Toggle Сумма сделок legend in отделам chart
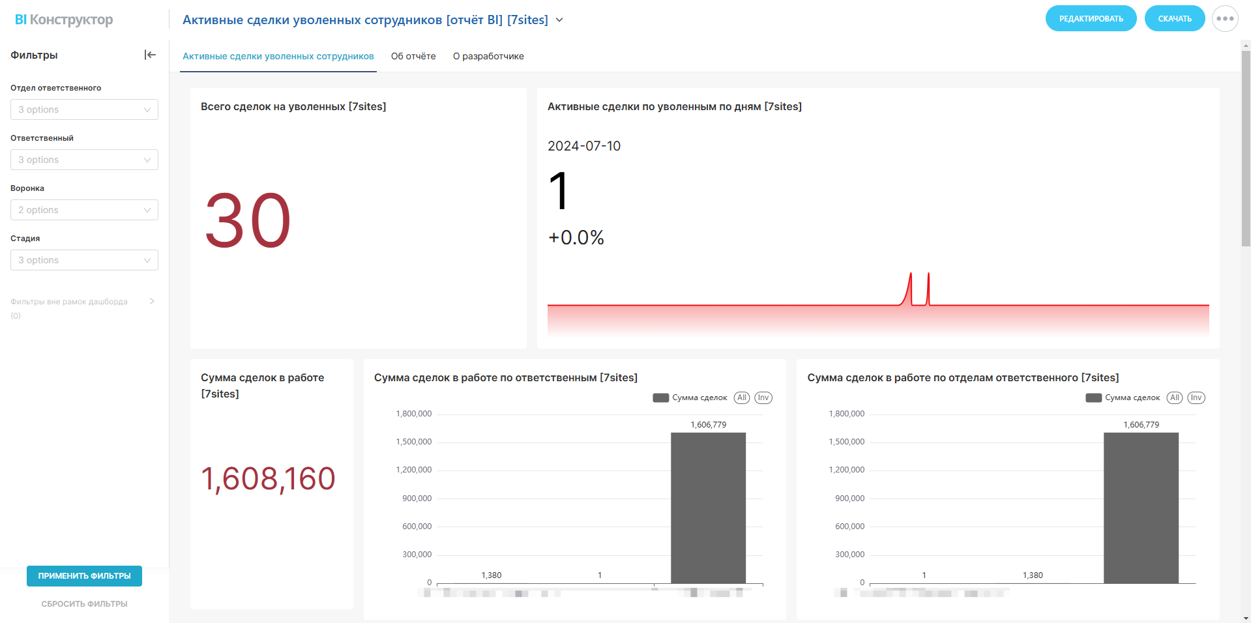 click(x=1123, y=398)
